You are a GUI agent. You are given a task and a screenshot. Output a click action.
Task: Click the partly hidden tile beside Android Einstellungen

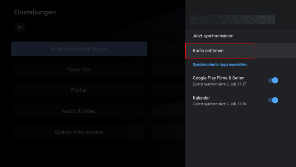tap(169, 49)
